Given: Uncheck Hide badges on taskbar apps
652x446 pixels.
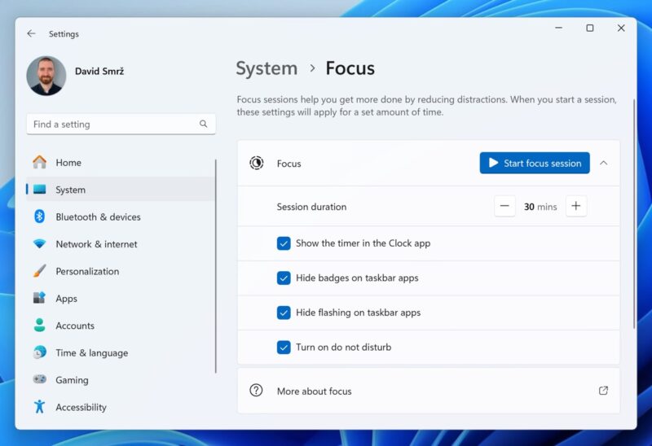Looking at the screenshot, I should [x=284, y=278].
